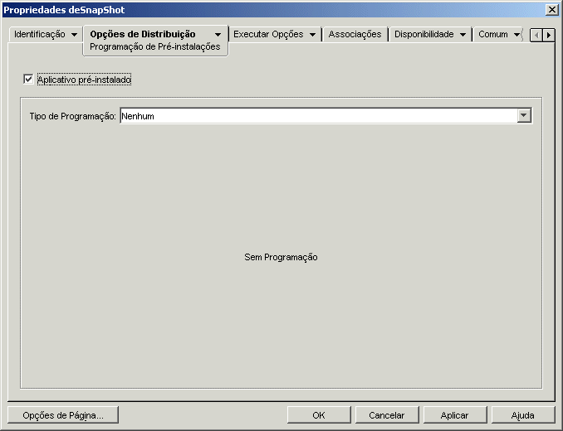Open the Tipo de Programação dropdown arrow
The image size is (563, 431).
[x=524, y=116]
